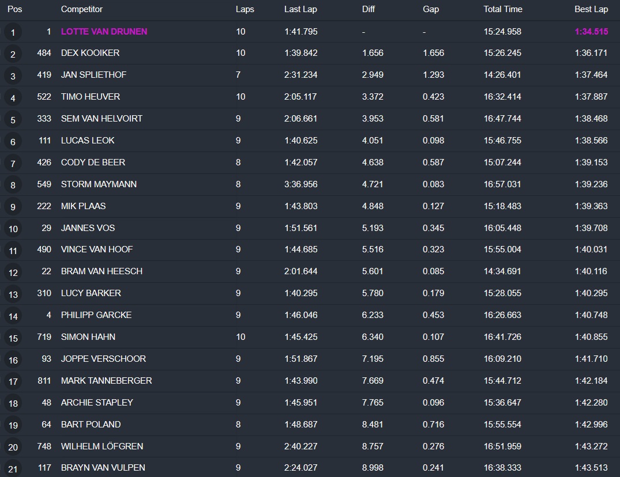The height and width of the screenshot is (477, 620).
Task: Select competitor LUCY BARKER's name
Action: pos(91,293)
